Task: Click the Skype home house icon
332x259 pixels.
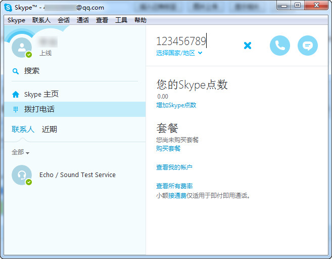Action: click(x=16, y=94)
